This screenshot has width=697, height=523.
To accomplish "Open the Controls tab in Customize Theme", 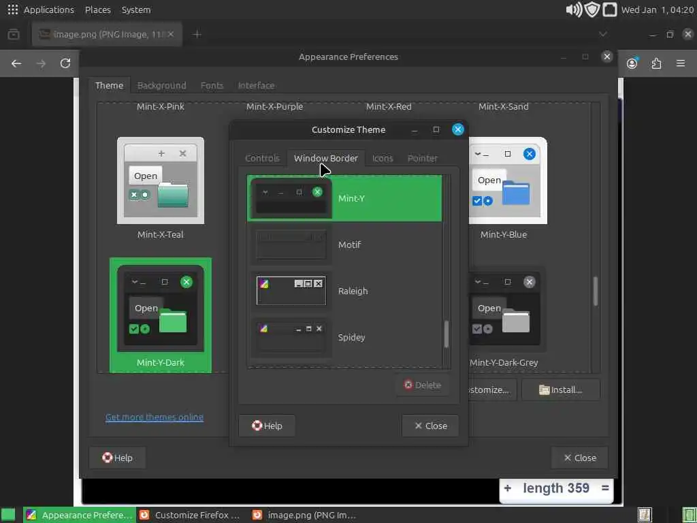I will (x=262, y=158).
